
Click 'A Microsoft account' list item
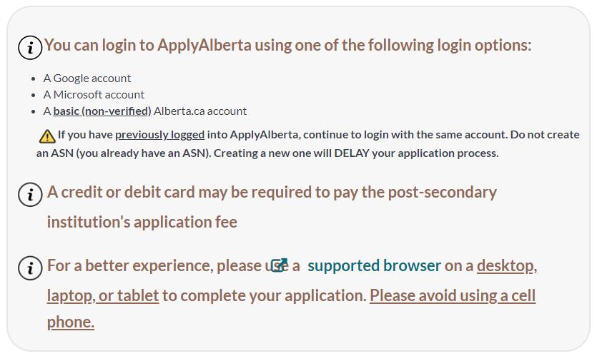[x=94, y=95]
